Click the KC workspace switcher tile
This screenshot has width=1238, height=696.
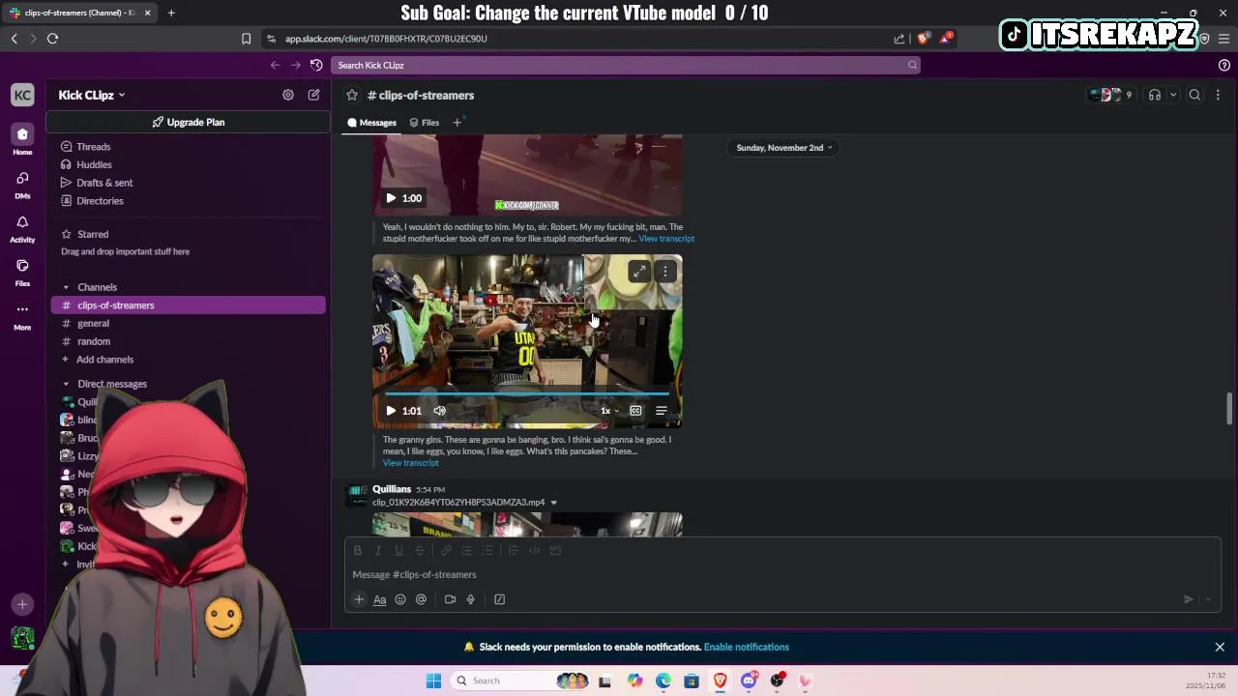point(22,95)
